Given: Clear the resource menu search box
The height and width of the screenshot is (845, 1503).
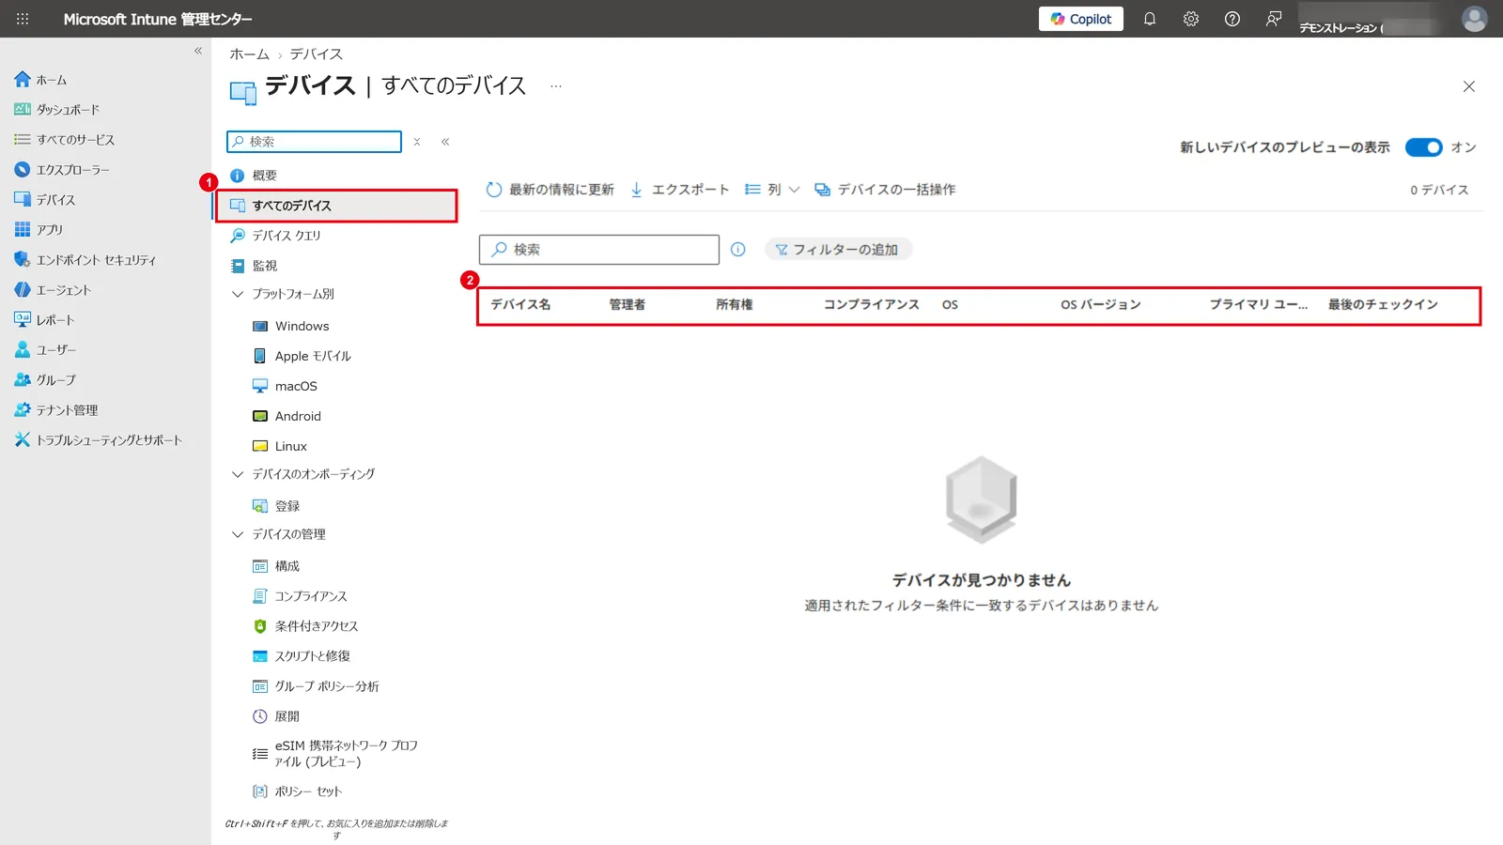Looking at the screenshot, I should [417, 142].
